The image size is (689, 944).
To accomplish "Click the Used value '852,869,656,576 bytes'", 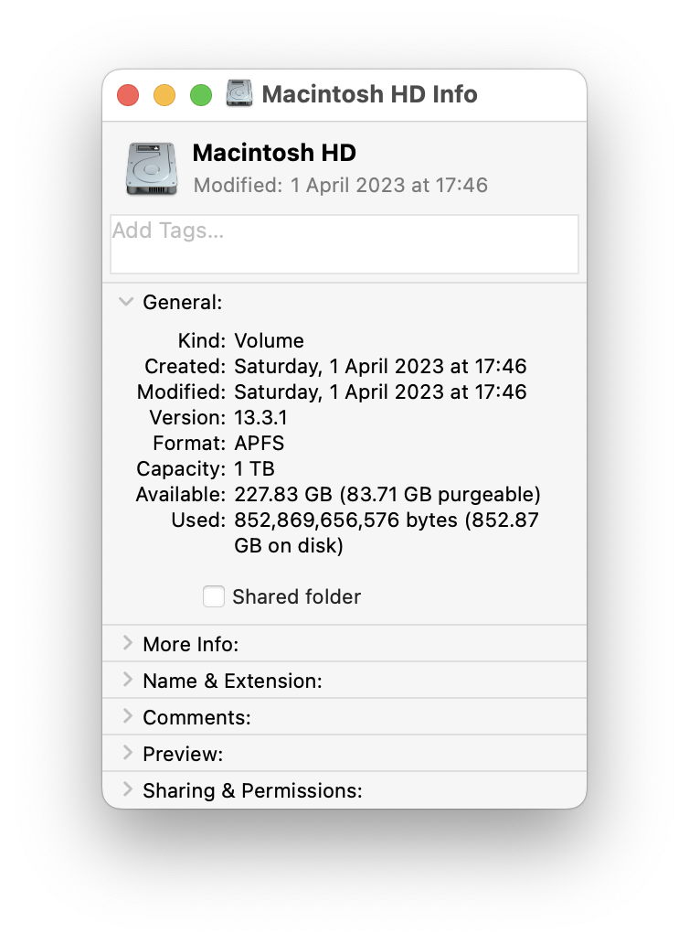I will click(345, 520).
